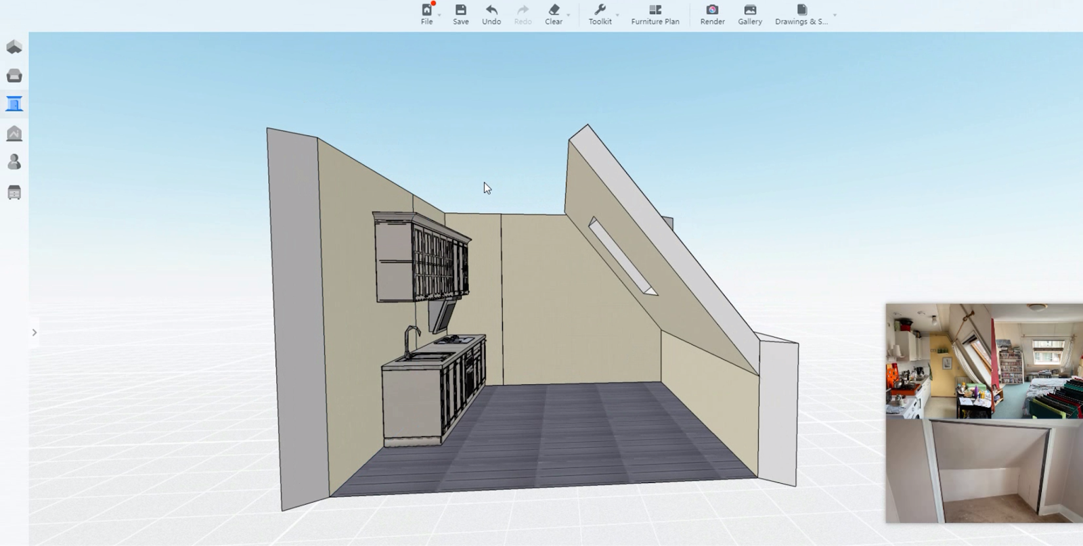Open the AI house design panel
This screenshot has width=1083, height=546.
pos(14,133)
